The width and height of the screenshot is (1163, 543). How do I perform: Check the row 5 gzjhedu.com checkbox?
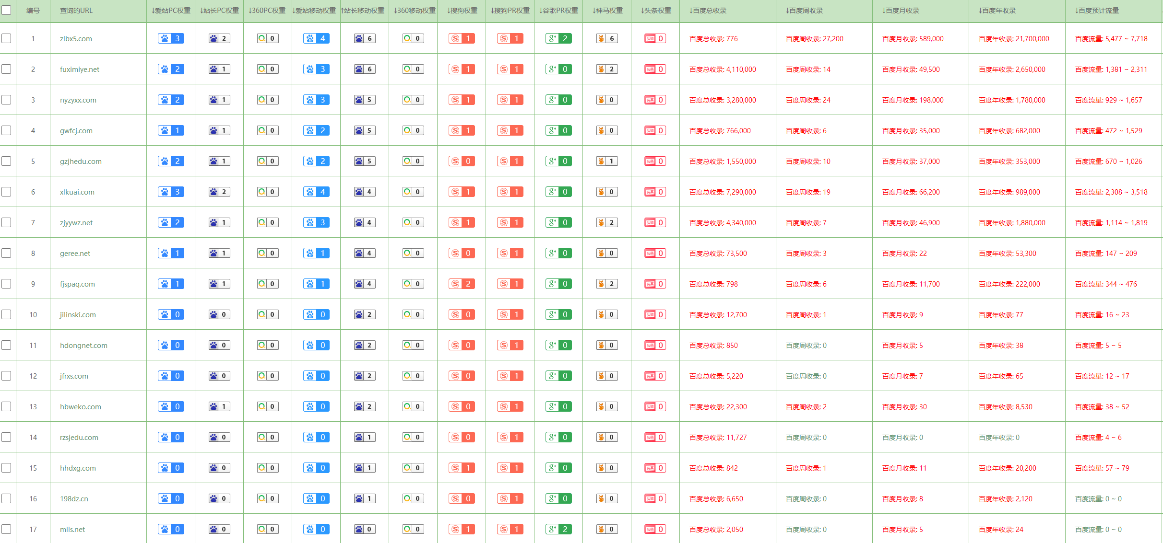[6, 161]
